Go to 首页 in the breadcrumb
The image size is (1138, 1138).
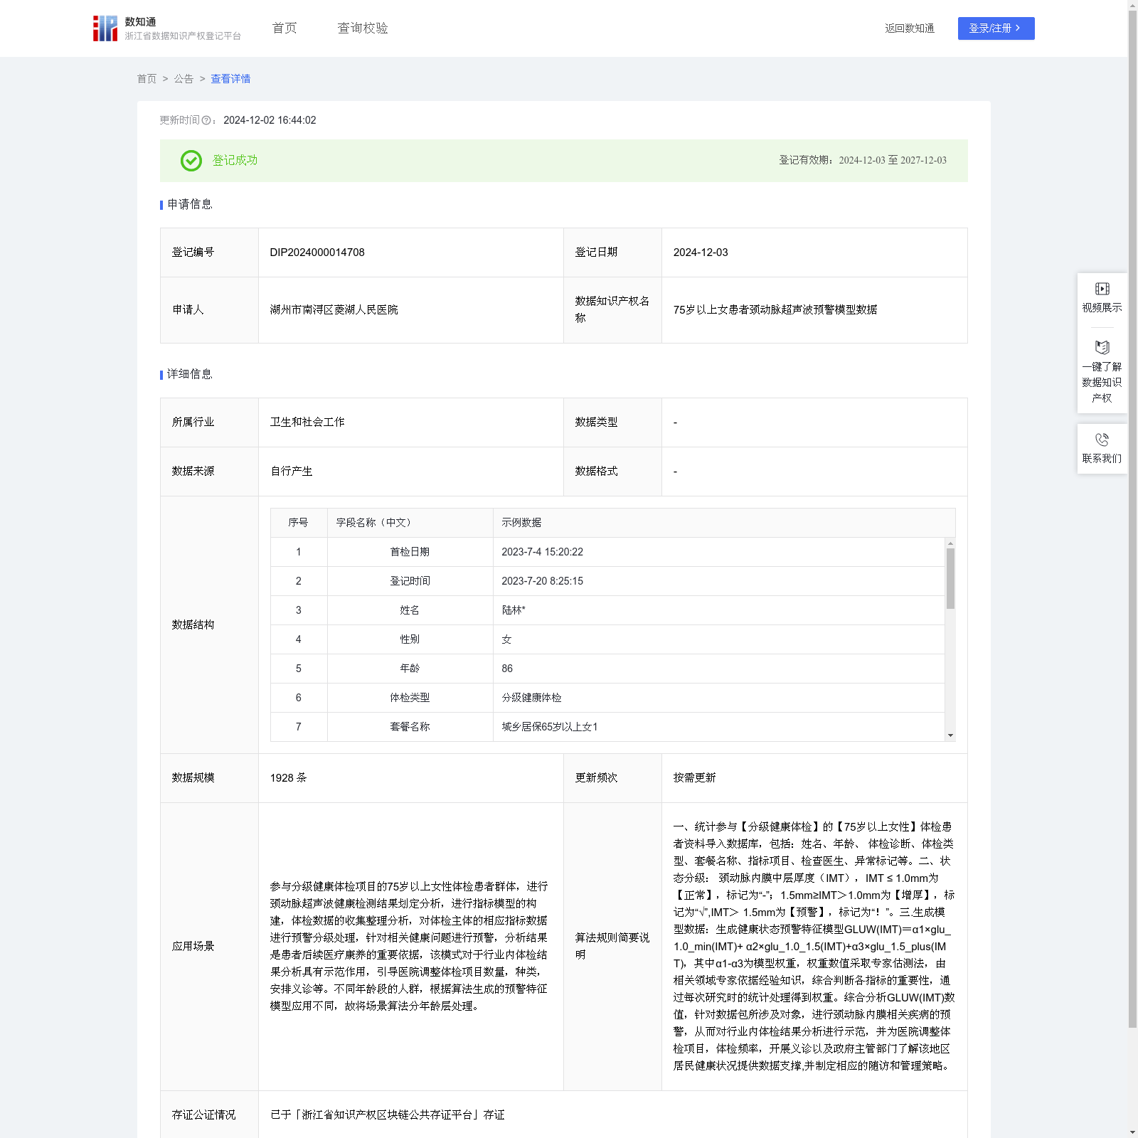pyautogui.click(x=147, y=79)
